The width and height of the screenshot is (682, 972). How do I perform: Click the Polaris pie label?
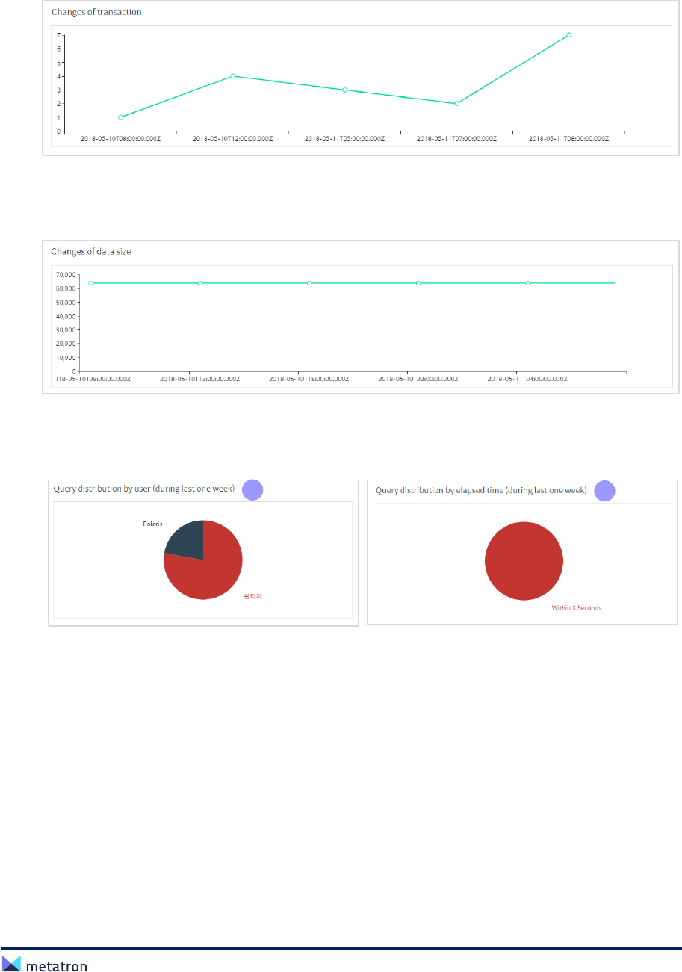[x=153, y=524]
